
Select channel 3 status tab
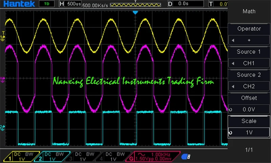[82, 157]
